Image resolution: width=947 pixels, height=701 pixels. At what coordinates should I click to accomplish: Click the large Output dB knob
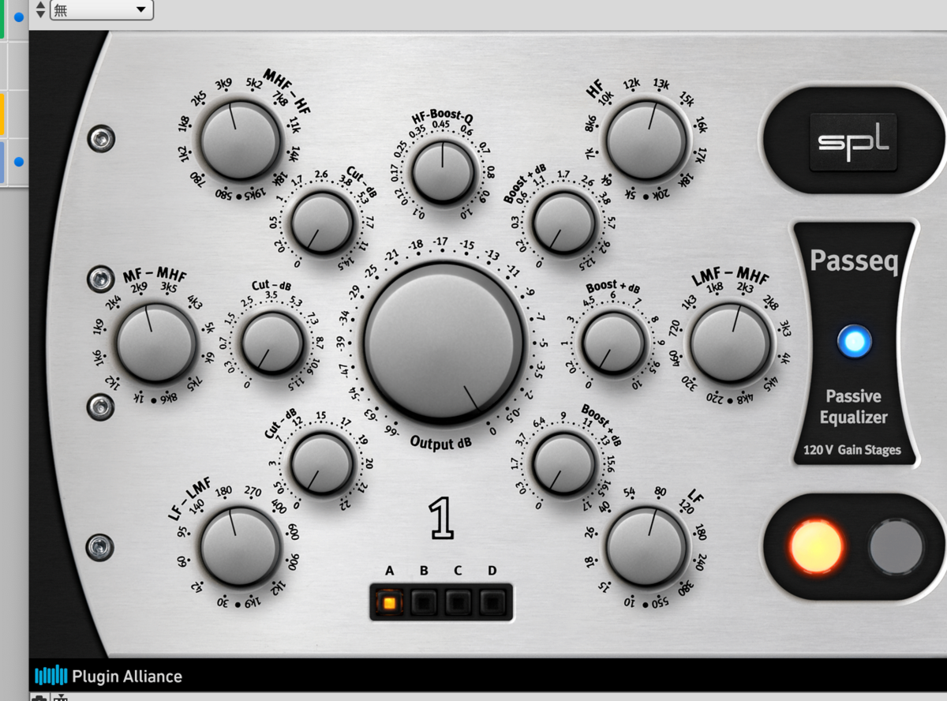pyautogui.click(x=443, y=343)
